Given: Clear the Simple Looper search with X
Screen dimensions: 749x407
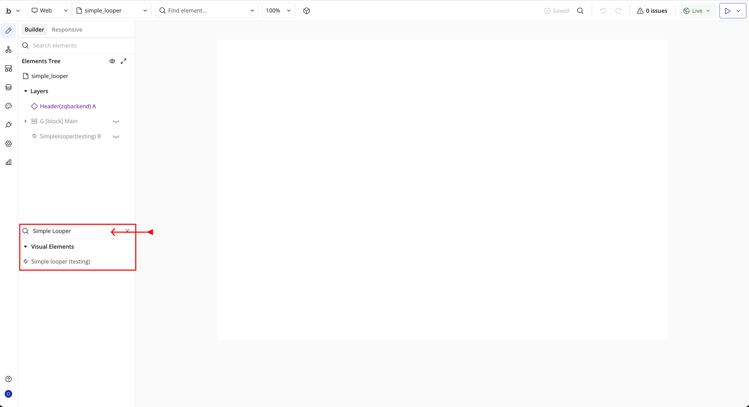Looking at the screenshot, I should (127, 231).
